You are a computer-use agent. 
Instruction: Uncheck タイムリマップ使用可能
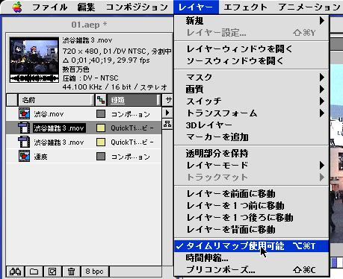[x=252, y=246]
